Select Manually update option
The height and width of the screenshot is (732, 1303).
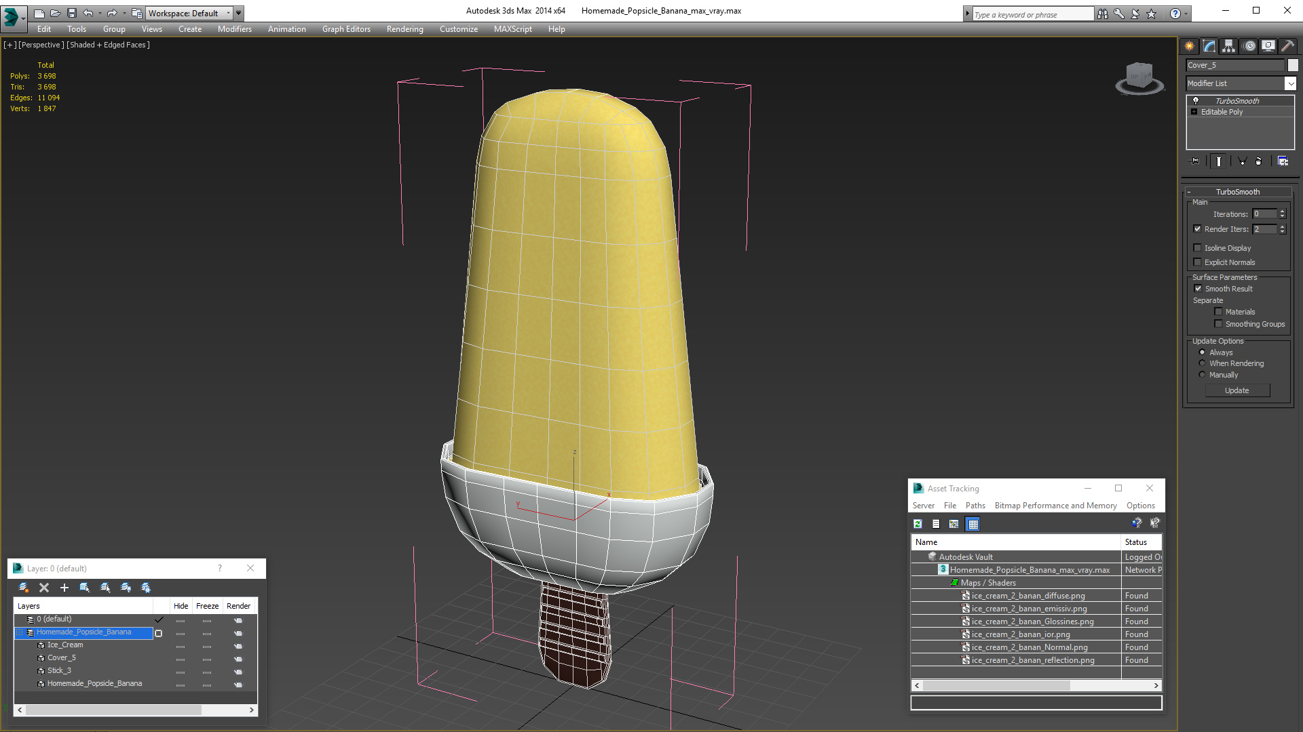click(x=1202, y=375)
